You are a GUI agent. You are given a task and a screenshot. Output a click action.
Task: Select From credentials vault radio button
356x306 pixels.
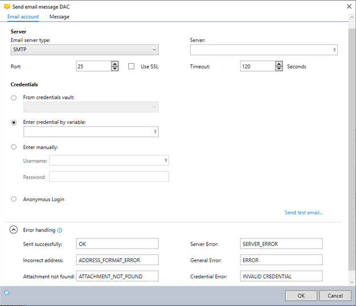14,98
